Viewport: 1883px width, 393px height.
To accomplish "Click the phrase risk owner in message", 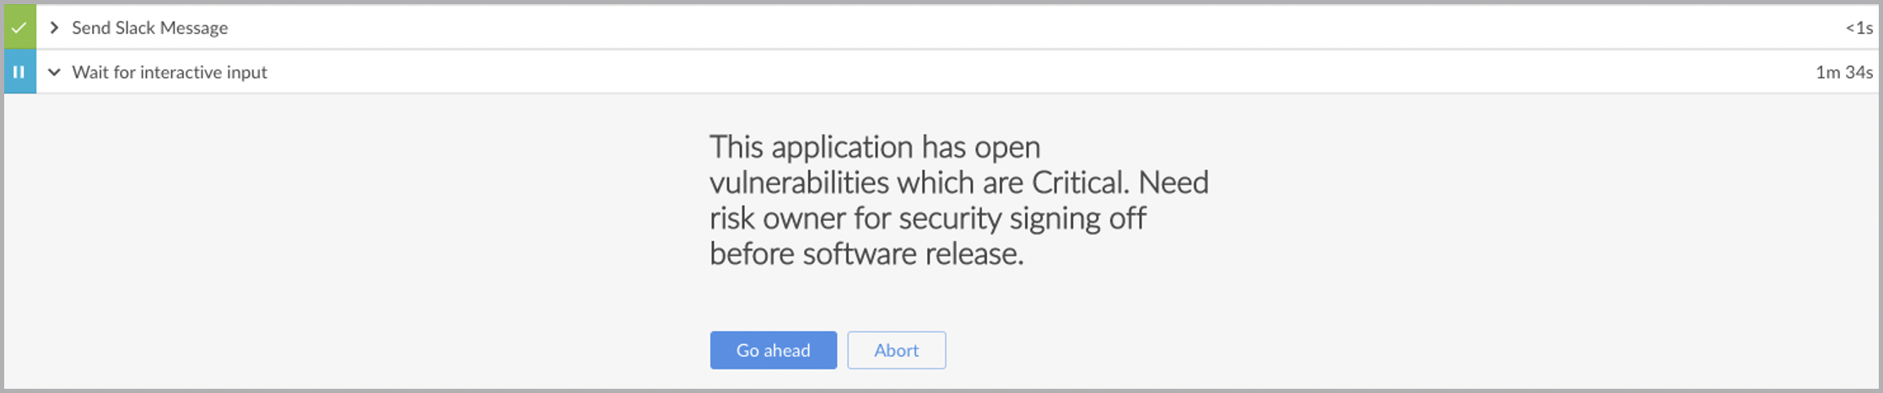I will tap(777, 218).
